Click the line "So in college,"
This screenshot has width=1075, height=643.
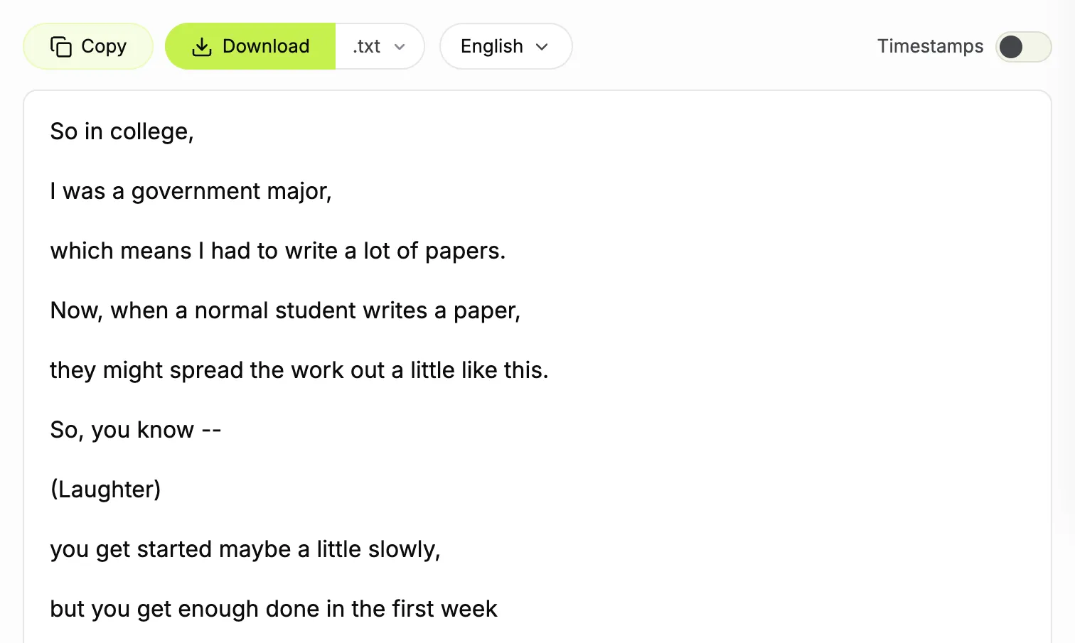[x=122, y=131]
